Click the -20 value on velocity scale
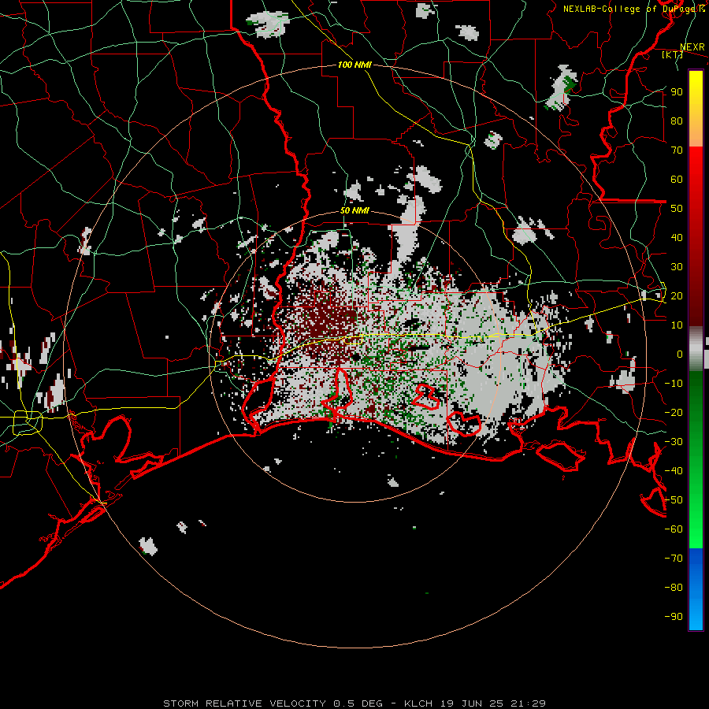 click(x=674, y=412)
